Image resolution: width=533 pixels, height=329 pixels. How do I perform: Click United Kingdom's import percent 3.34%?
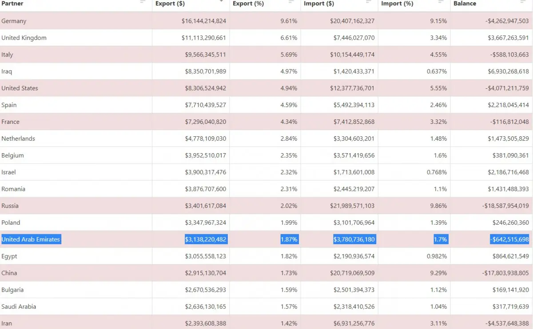pos(439,38)
